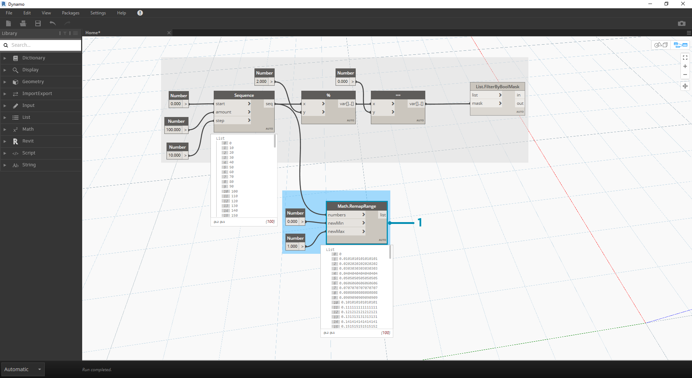Click the pan mode arrows icon

pos(685,86)
